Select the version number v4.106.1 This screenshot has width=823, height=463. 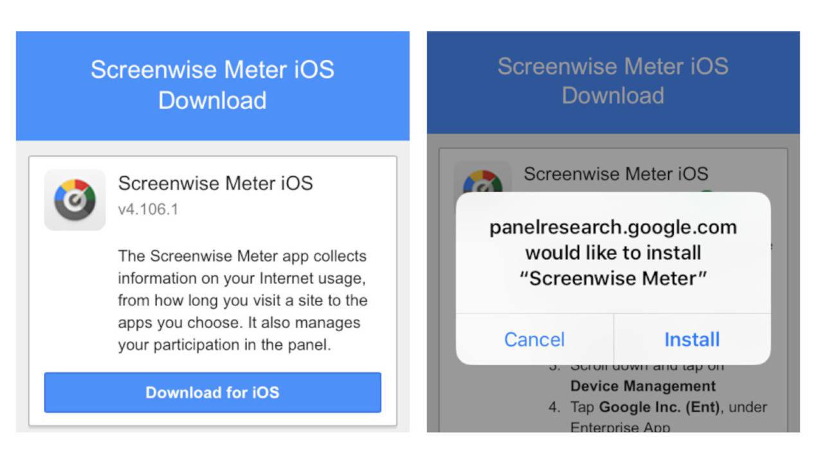(148, 210)
